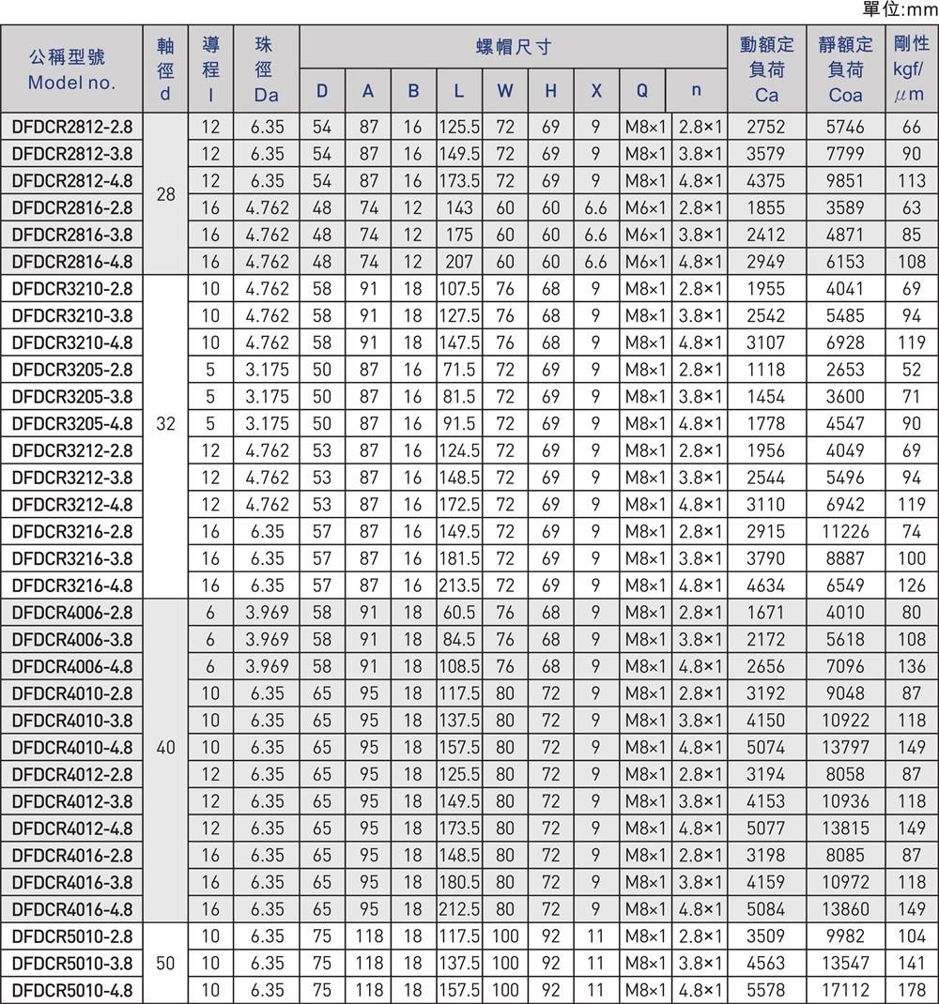Select the shaft diameter cell showing 50
Image resolution: width=939 pixels, height=1004 pixels.
click(166, 963)
